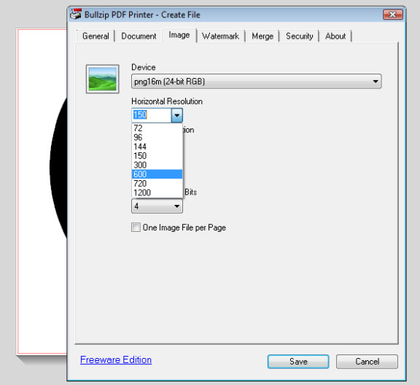Viewport: 420px width, 385px height.
Task: Choose the highlighted 600 resolution option
Action: click(157, 174)
